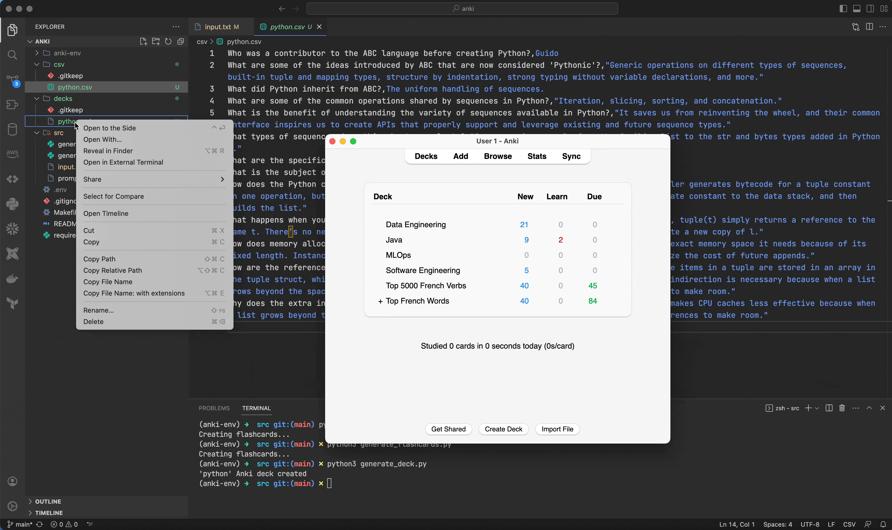
Task: Open the Top 5000 French Verbs deck
Action: 426,286
